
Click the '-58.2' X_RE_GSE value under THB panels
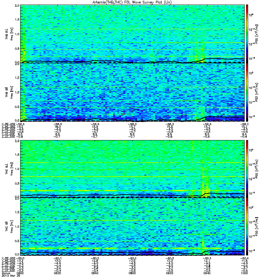[245, 124]
